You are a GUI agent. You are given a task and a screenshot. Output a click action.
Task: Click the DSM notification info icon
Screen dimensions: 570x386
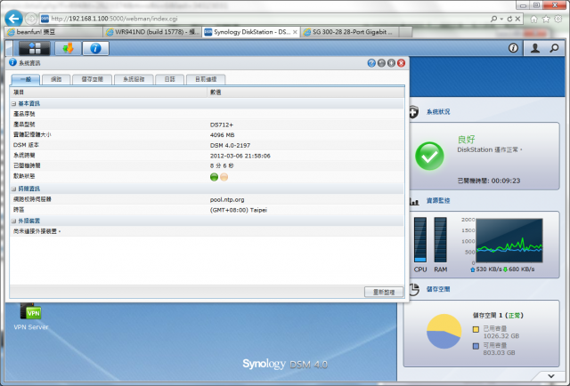coord(513,48)
